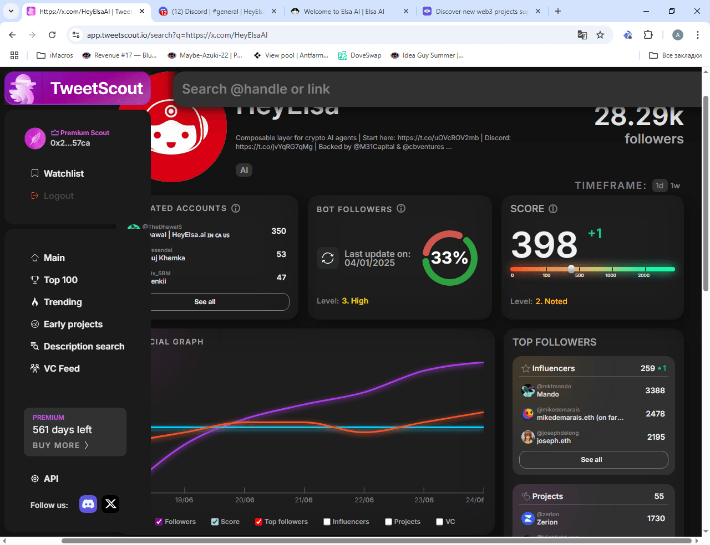This screenshot has width=710, height=545.
Task: Select the 1d timeframe
Action: coord(660,186)
